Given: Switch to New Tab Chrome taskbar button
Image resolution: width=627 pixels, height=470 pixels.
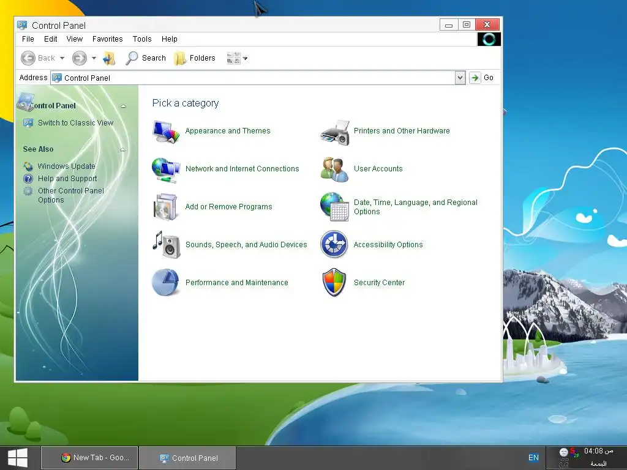Looking at the screenshot, I should 89,458.
